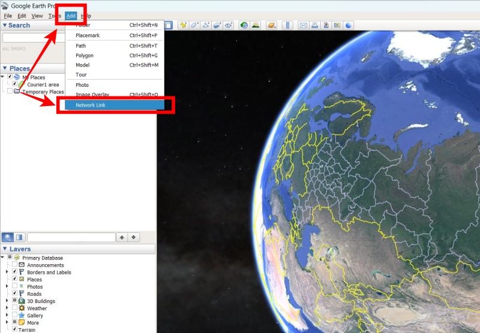Click the email envelope toolbar icon
The image size is (480, 333).
point(304,25)
